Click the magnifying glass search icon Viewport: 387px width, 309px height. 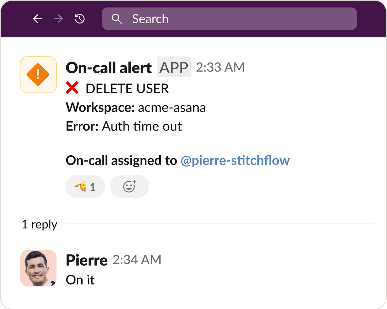pyautogui.click(x=117, y=19)
